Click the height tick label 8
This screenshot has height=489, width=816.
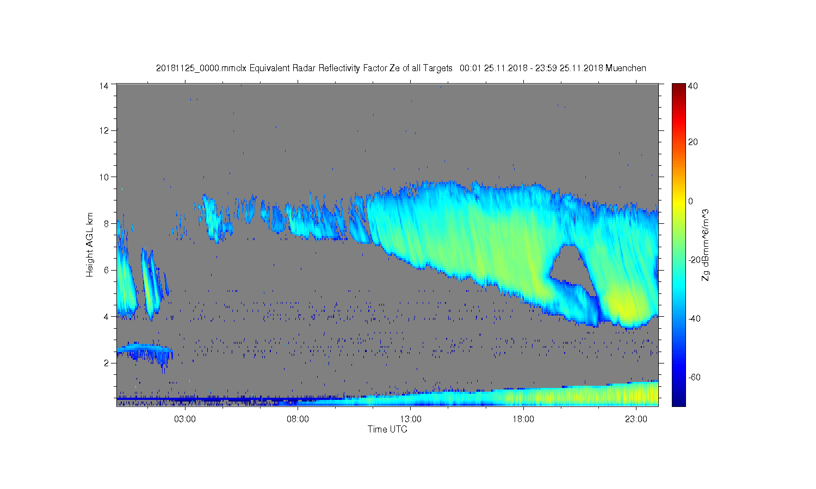tap(107, 223)
